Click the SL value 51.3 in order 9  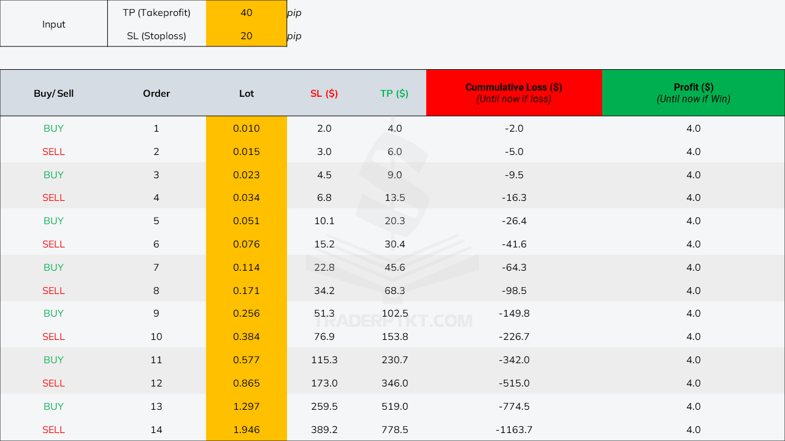[324, 313]
